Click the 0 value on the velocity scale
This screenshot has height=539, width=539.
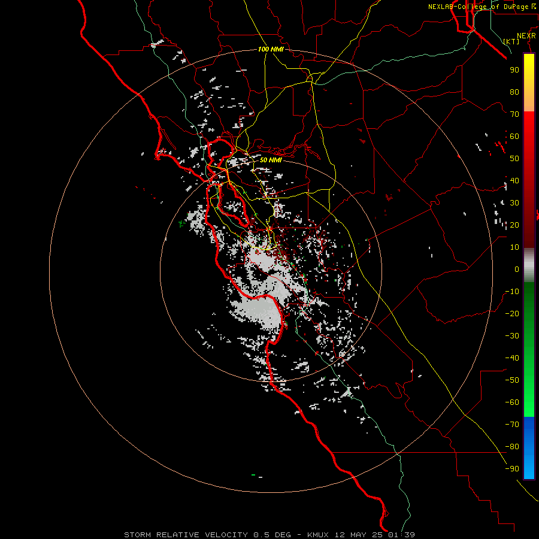tap(517, 269)
